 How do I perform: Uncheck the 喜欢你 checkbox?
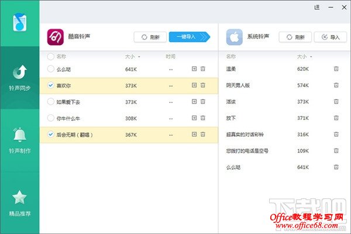(x=50, y=85)
